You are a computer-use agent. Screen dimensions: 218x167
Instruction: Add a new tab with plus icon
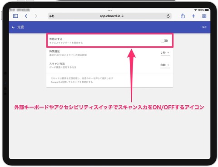[193, 16]
